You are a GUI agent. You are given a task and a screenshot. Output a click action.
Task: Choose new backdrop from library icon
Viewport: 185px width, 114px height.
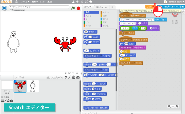coord(2,100)
